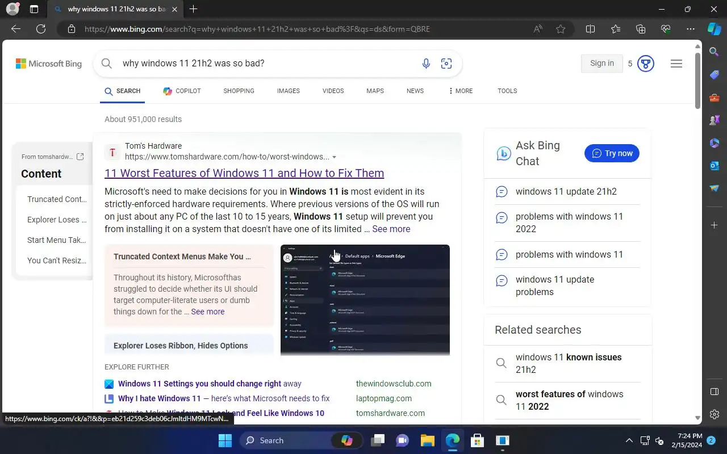
Task: Open 11 Worst Features of Windows 11 link
Action: click(x=244, y=173)
